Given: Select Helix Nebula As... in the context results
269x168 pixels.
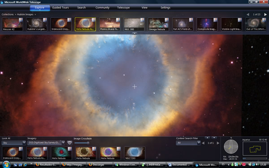Looking at the screenshot, I should (37, 153).
